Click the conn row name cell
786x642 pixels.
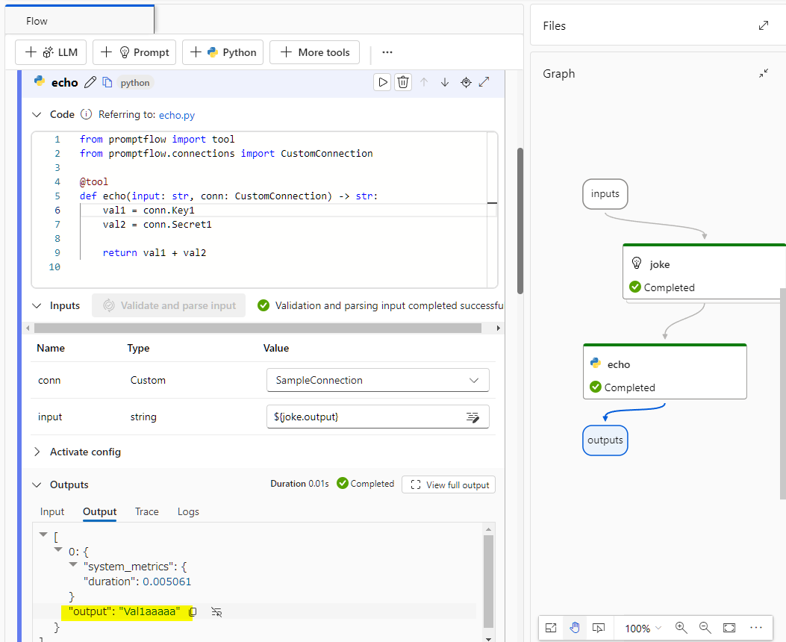click(x=49, y=381)
